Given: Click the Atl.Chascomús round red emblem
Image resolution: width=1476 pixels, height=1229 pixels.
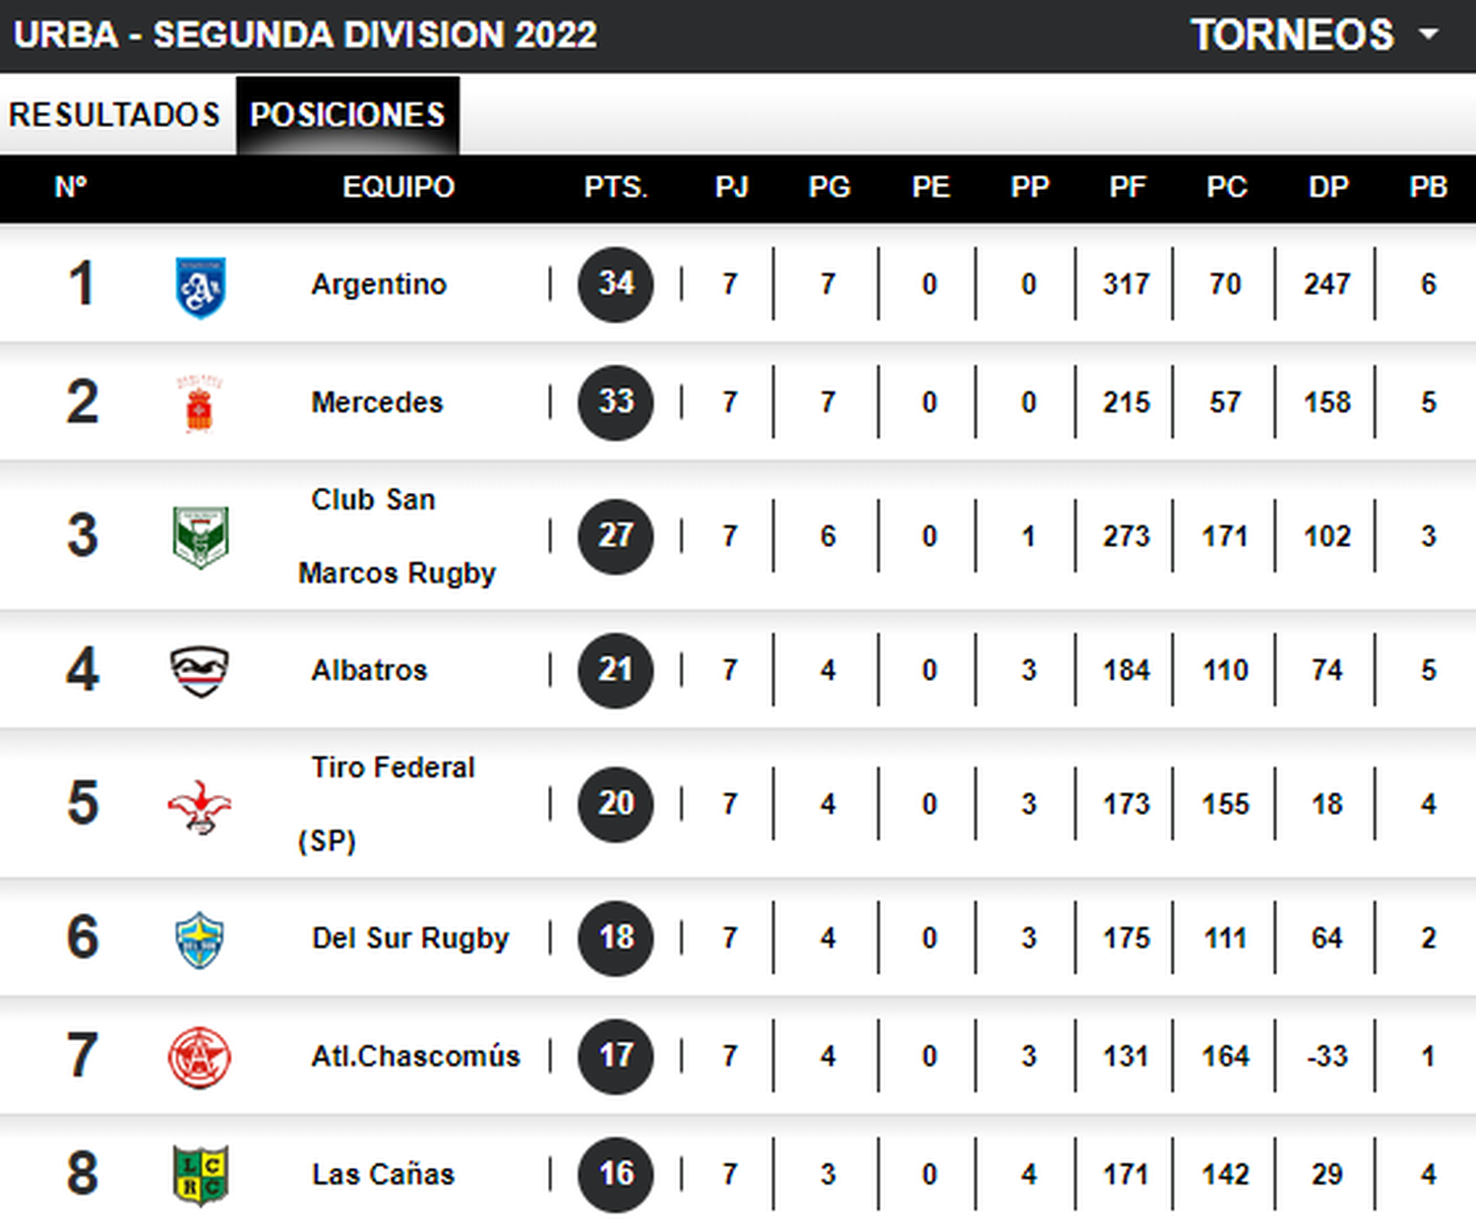Looking at the screenshot, I should tap(200, 1058).
